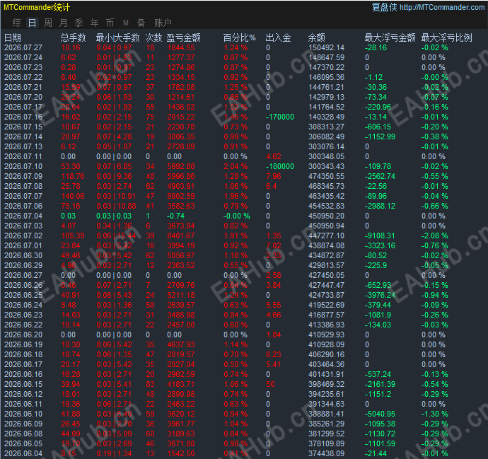Click the 复盘侠 brand label
Image resolution: width=488 pixels, height=459 pixels.
384,7
